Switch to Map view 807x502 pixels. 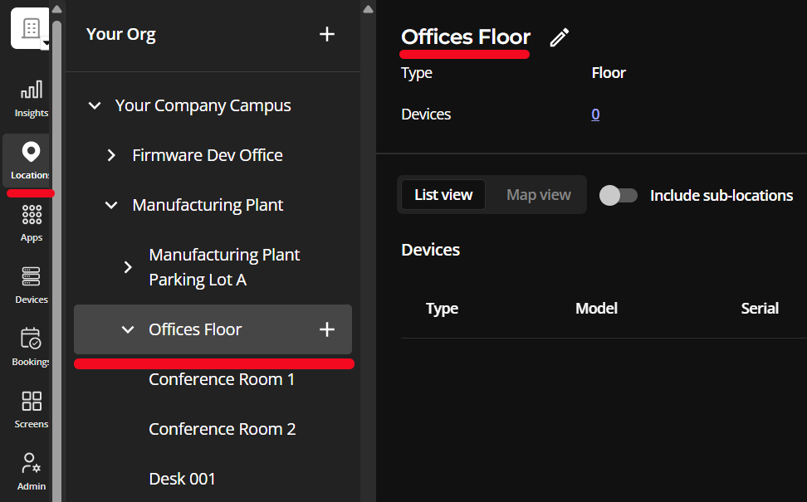coord(538,194)
